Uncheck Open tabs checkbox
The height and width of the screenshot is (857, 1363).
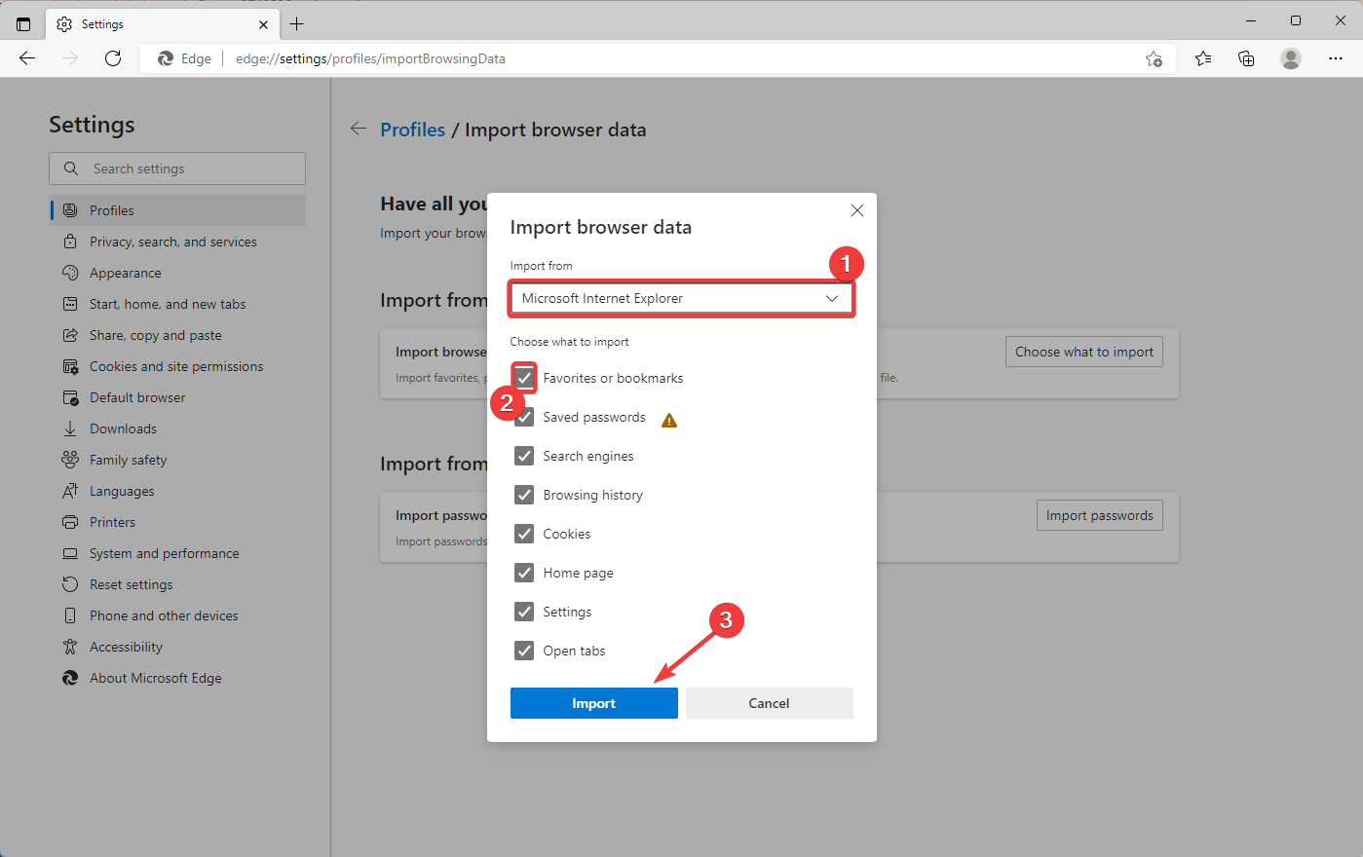(x=524, y=651)
